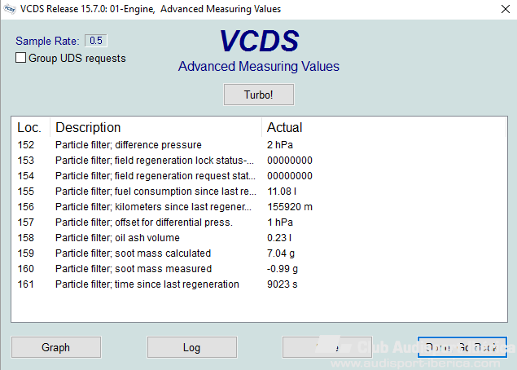Click the 7.04 g value
Image resolution: width=517 pixels, height=370 pixels.
281,253
